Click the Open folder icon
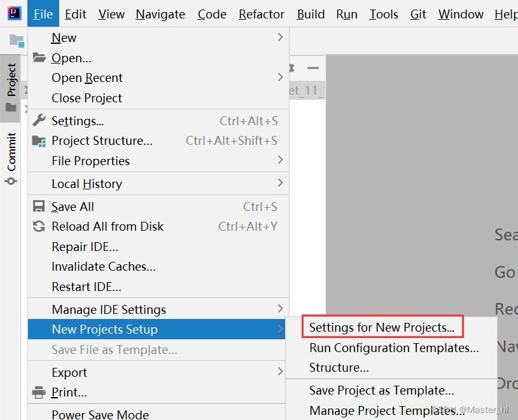The image size is (518, 420). [x=39, y=58]
